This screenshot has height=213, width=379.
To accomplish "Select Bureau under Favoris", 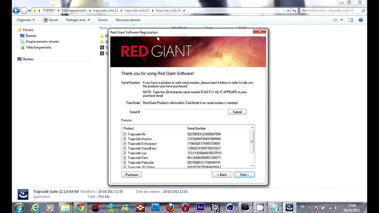I will tap(31, 36).
